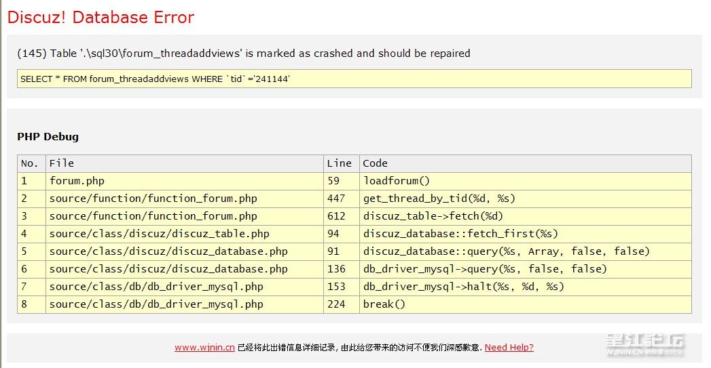Click row number 1 cell
Screen dimensions: 711x368
pyautogui.click(x=32, y=181)
